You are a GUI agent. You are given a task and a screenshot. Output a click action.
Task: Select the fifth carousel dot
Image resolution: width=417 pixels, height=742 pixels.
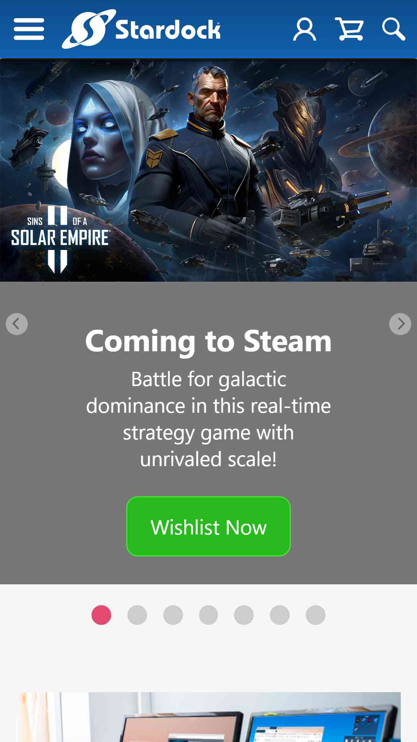(244, 615)
